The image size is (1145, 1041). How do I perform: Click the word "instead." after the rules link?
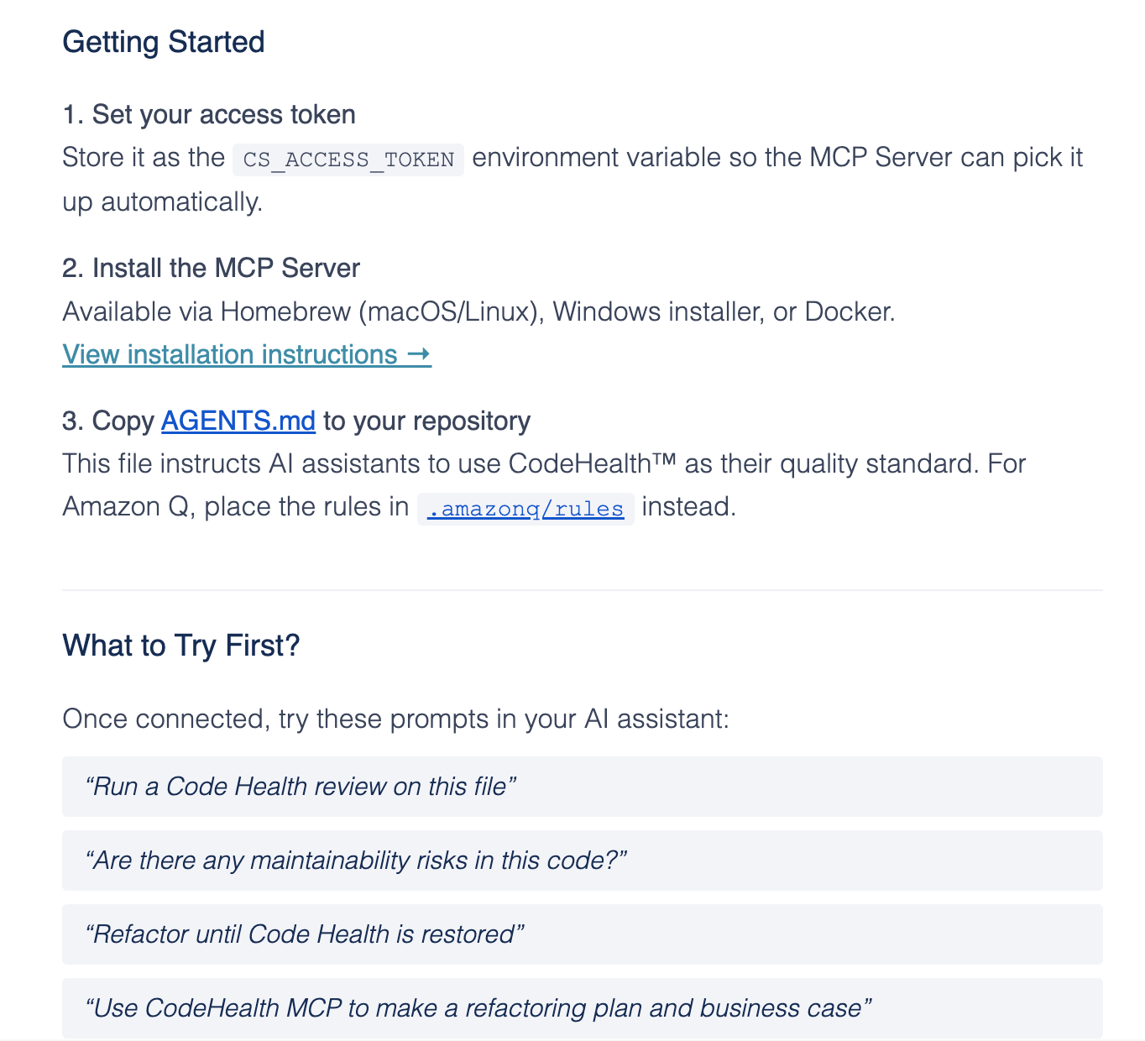(688, 507)
